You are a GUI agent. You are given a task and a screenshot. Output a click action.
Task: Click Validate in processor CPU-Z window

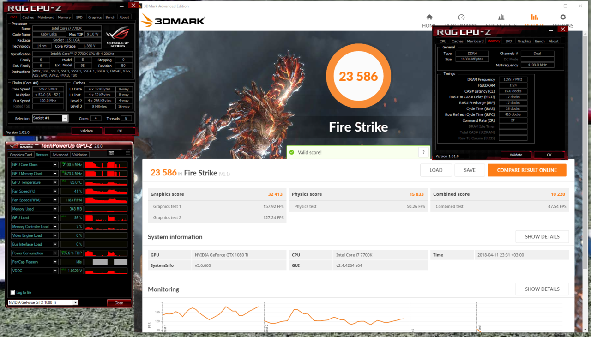86,131
